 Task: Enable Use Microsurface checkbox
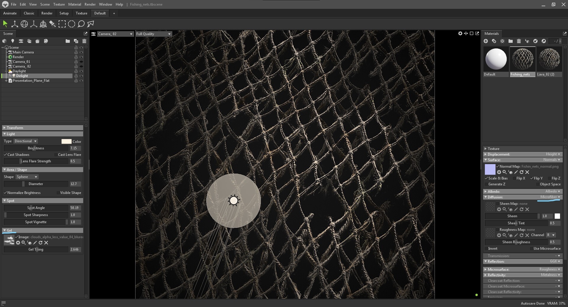[x=532, y=249]
